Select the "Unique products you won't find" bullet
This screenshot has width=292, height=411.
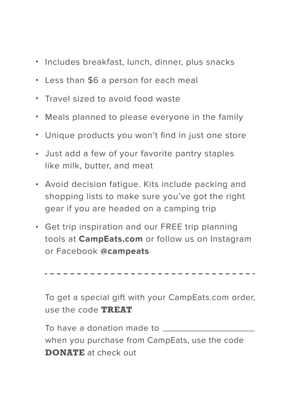pos(145,135)
